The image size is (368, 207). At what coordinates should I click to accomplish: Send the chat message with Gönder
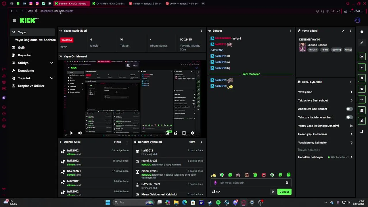click(284, 192)
